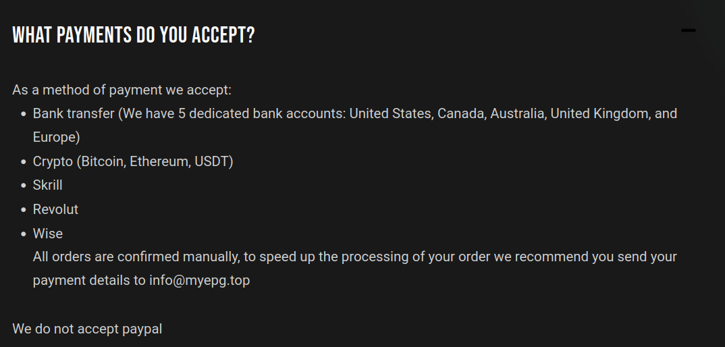Select the Revolut payment list item
Screen dimensions: 725x347
point(55,209)
